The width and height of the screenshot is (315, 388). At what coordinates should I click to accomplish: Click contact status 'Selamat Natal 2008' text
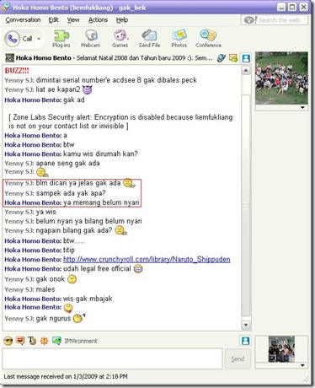click(x=144, y=58)
